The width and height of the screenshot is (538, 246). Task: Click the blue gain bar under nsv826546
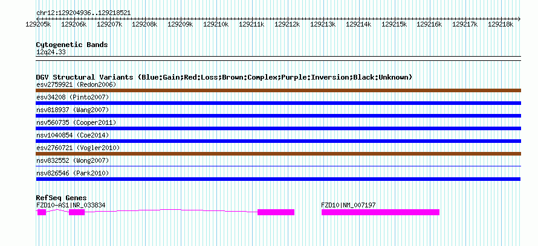[x=278, y=179]
